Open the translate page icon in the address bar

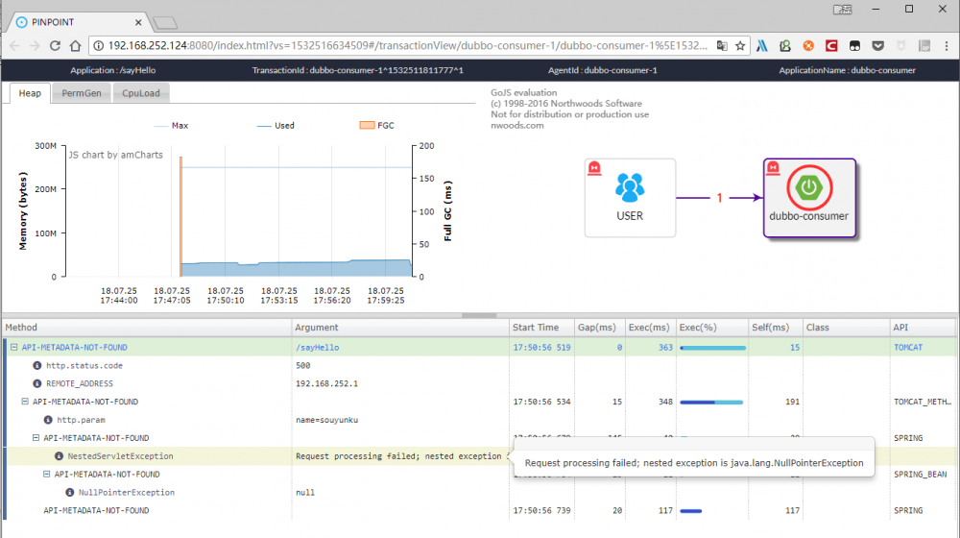[x=723, y=45]
